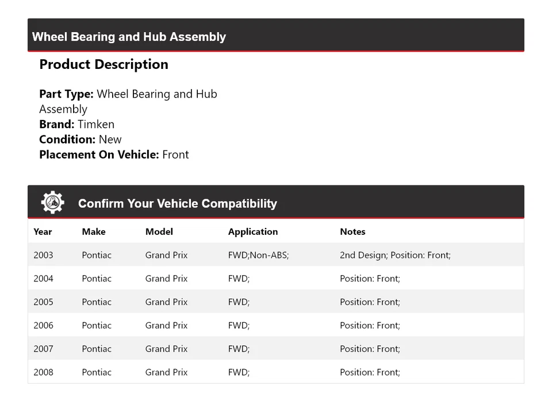Click the gear icon beside Confirm Your Vehicle Compatibility

point(53,203)
